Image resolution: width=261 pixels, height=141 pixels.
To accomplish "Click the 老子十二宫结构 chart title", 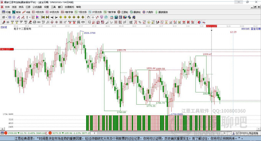I will click(x=22, y=29).
